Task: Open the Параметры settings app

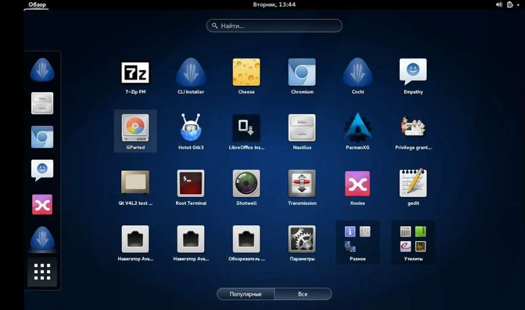Action: tap(302, 239)
